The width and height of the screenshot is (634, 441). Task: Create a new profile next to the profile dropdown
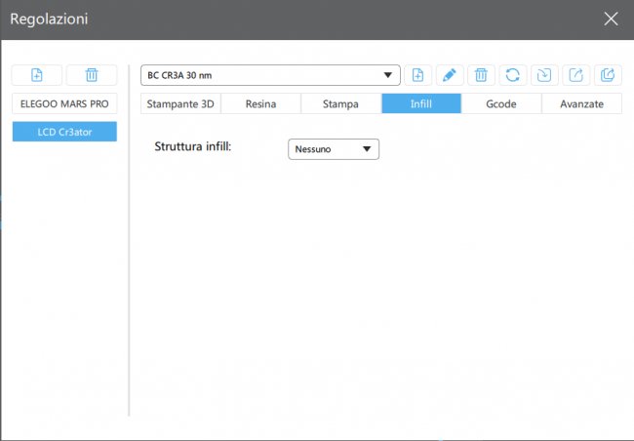click(x=417, y=75)
